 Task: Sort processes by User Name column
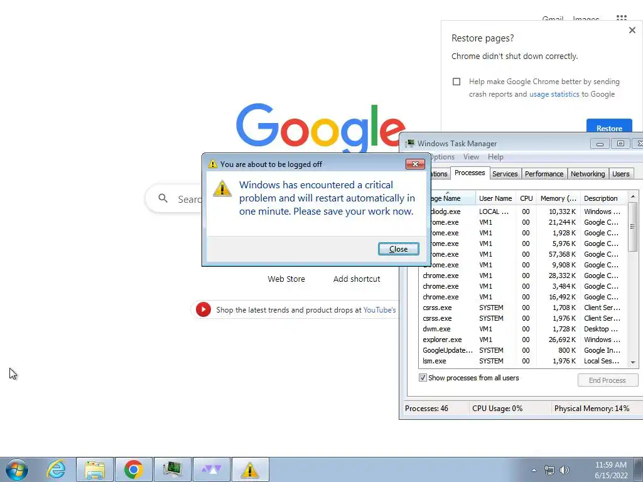point(495,198)
